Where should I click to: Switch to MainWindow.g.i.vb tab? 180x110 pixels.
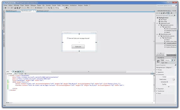(x=11, y=11)
